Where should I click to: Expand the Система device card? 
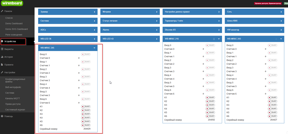click(x=68, y=21)
